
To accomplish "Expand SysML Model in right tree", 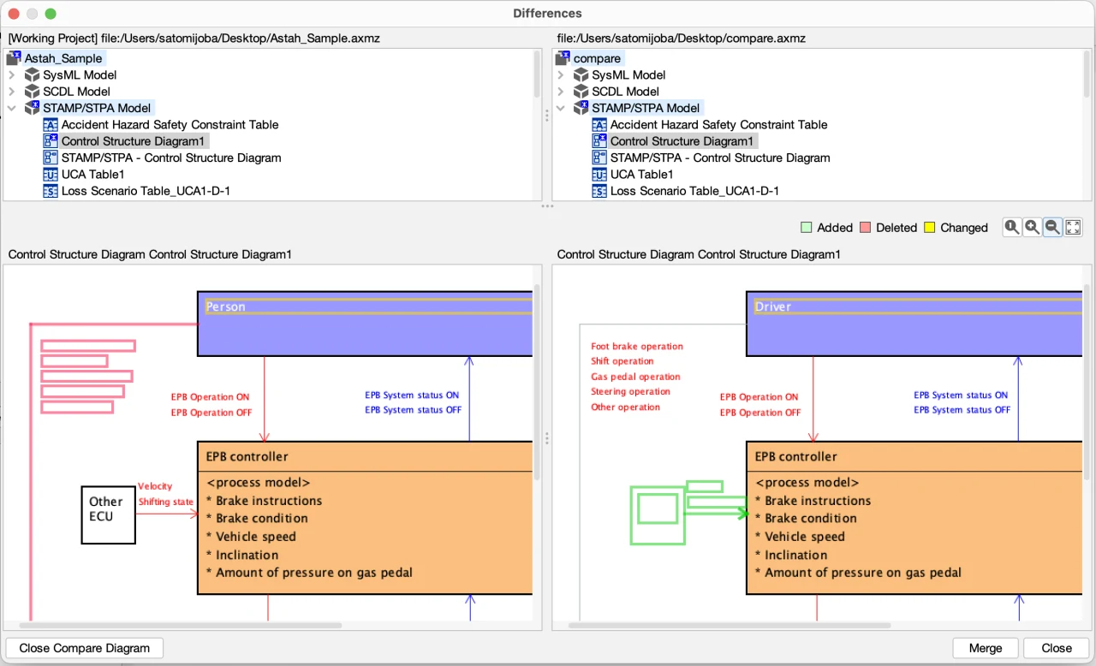I will (561, 74).
